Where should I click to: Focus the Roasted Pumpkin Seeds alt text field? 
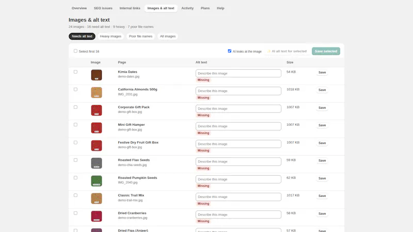[239, 179]
